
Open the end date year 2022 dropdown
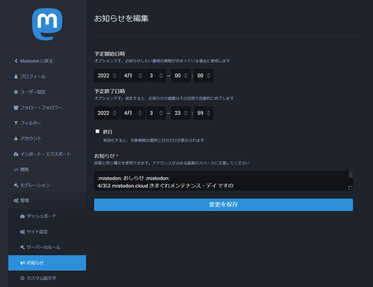107,113
